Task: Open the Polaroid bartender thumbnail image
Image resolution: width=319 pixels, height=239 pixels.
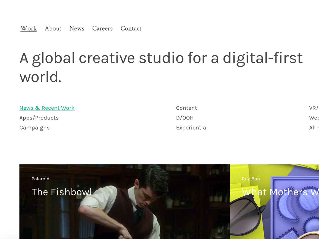Action: coord(124,202)
